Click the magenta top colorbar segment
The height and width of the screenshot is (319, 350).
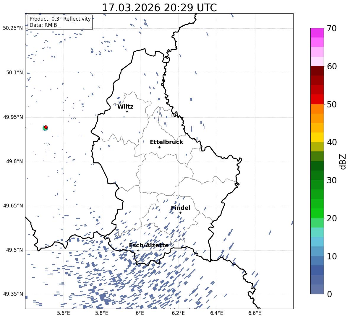(317, 33)
